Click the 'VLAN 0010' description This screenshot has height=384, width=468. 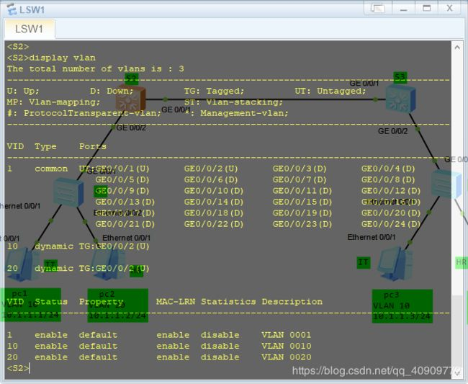tap(287, 346)
